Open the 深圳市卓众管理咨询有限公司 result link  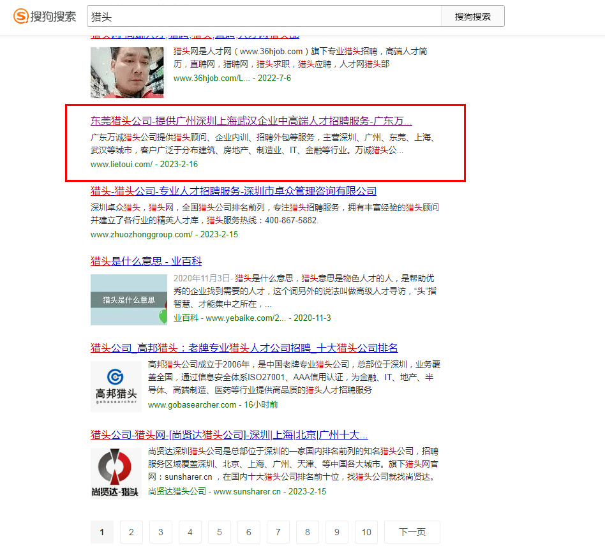[x=233, y=191]
